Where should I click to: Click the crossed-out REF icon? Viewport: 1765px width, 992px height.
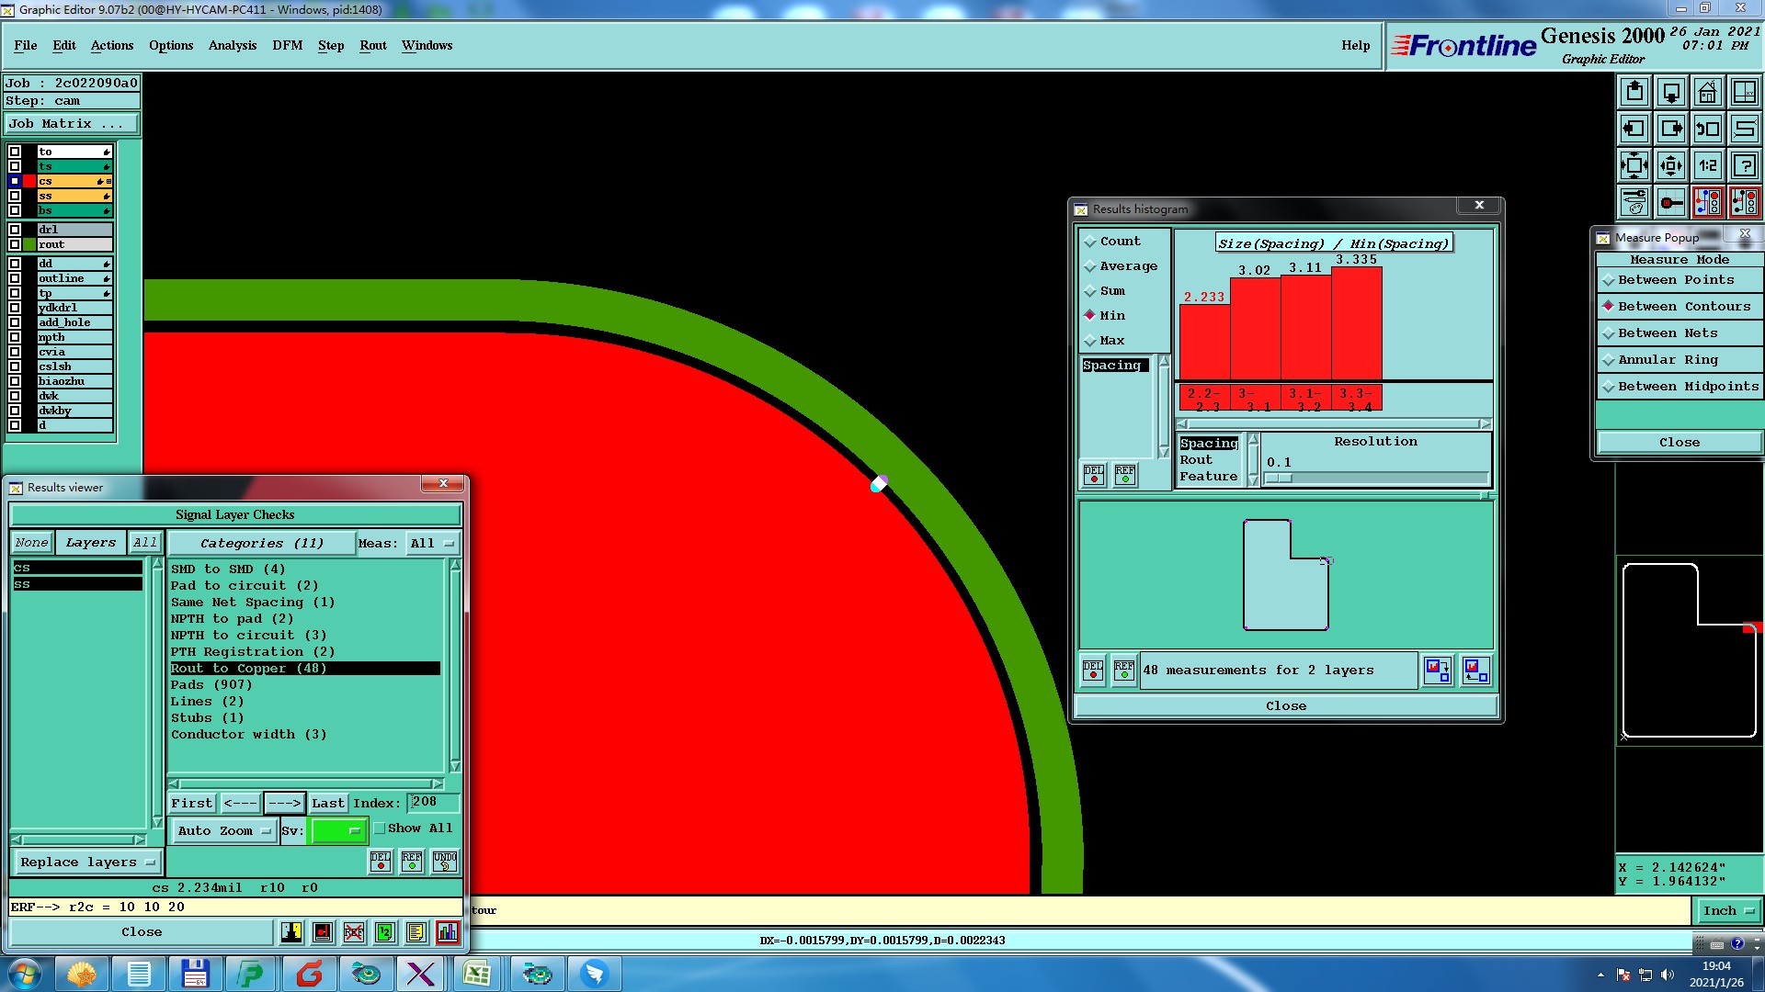(x=353, y=932)
